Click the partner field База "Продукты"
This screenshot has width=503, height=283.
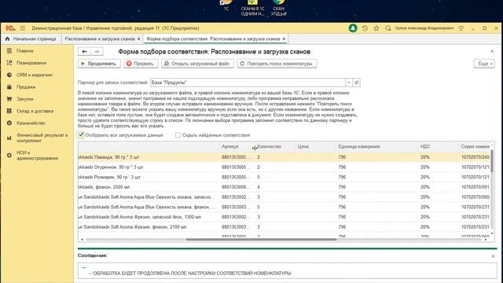tap(248, 83)
